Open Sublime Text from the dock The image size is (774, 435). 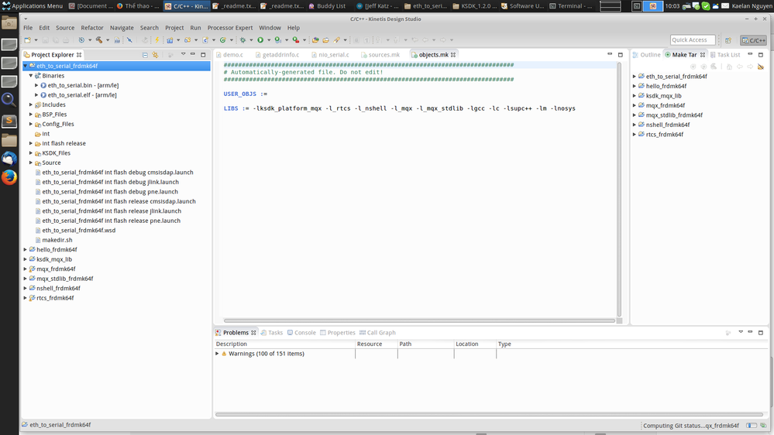click(9, 120)
